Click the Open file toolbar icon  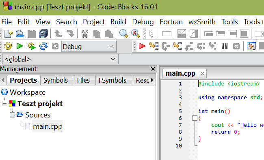point(20,34)
